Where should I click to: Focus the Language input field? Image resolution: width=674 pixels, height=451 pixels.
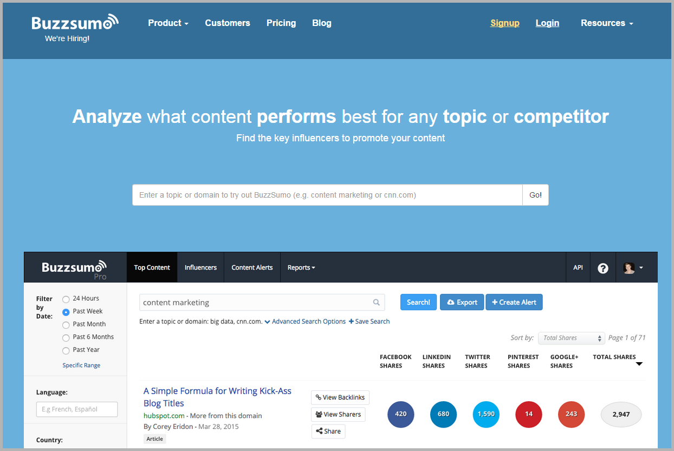[77, 409]
